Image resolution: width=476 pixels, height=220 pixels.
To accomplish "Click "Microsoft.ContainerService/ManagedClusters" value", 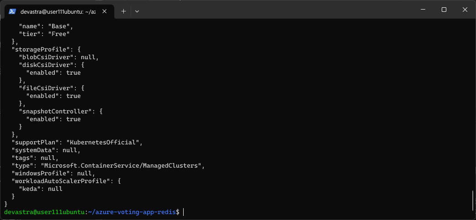I will [x=122, y=165].
